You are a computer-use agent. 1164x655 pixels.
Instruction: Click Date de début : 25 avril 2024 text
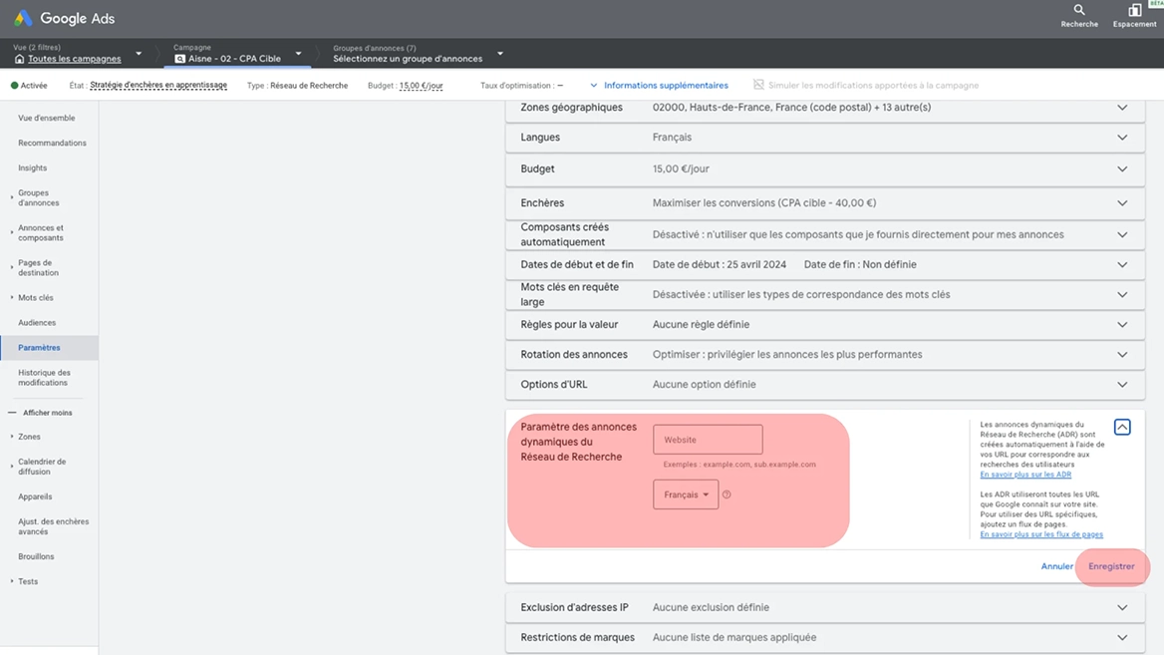click(x=720, y=264)
